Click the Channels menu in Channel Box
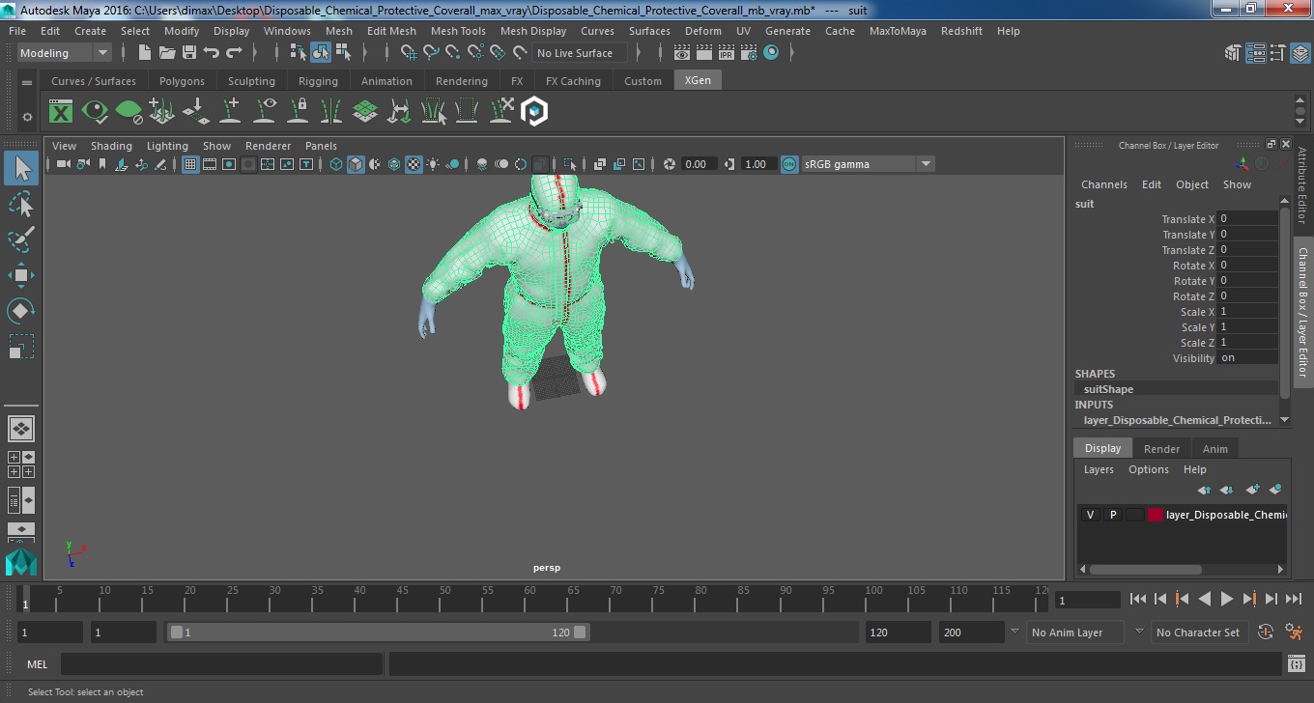1314x703 pixels. [x=1103, y=184]
